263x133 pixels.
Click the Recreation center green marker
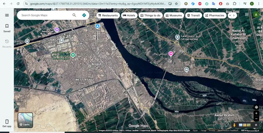tap(73, 55)
